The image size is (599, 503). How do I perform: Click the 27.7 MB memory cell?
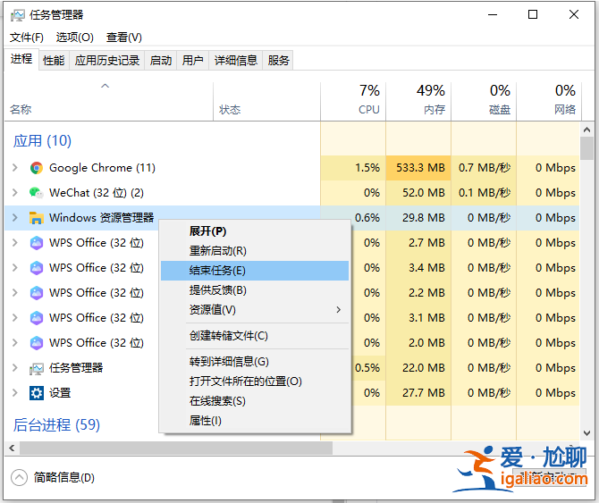pyautogui.click(x=418, y=393)
